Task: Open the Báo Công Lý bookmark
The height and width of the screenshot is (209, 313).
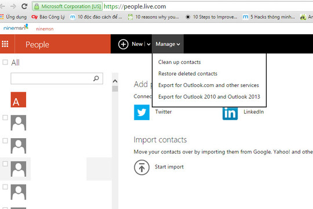Action: coord(48,17)
